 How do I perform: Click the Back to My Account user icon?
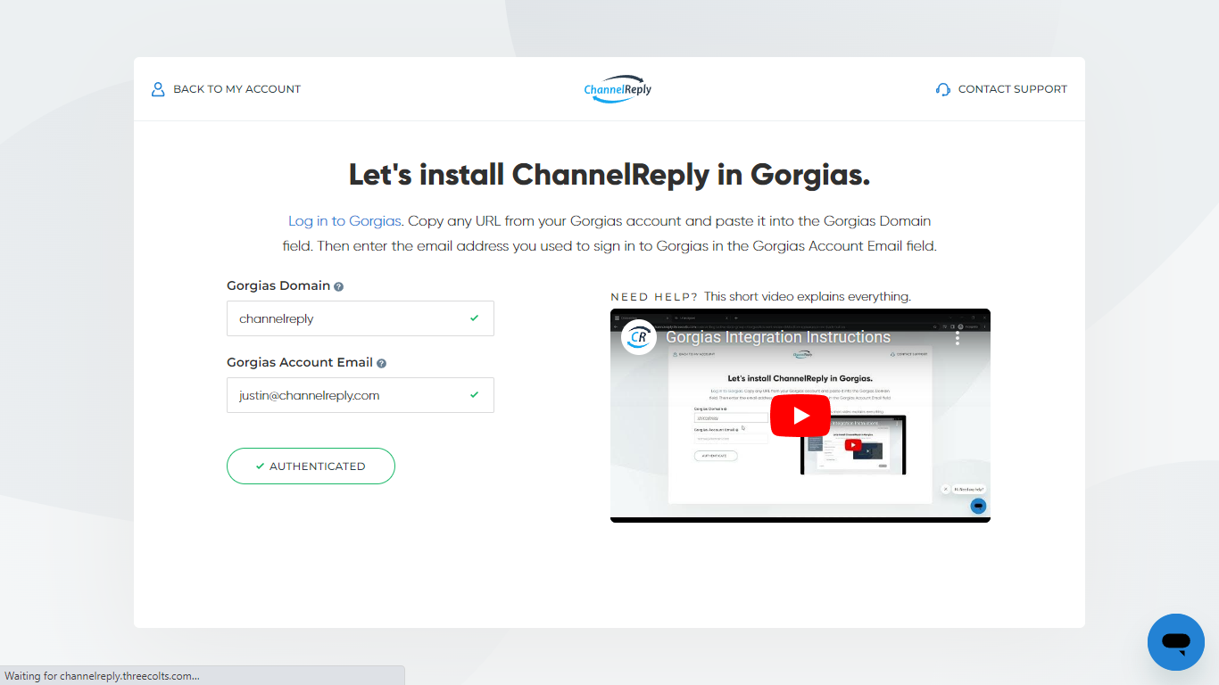point(158,89)
